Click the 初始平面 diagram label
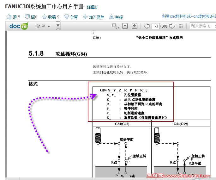This screenshot has width=216, height=180. (x=126, y=140)
